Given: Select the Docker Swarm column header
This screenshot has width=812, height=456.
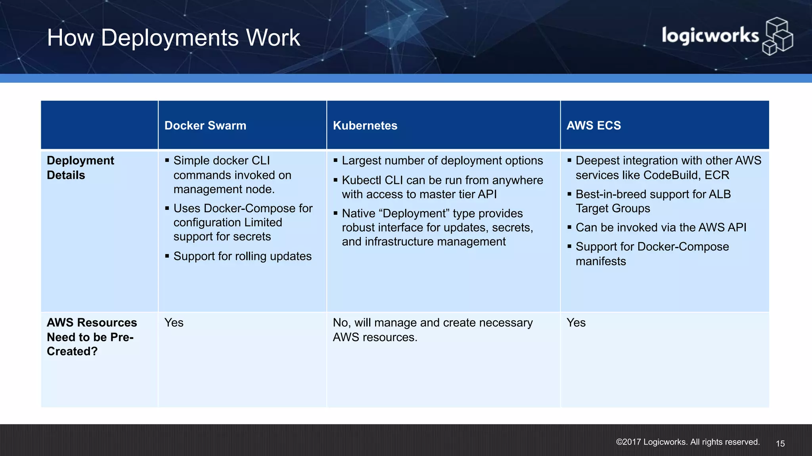Looking at the screenshot, I should 205,125.
